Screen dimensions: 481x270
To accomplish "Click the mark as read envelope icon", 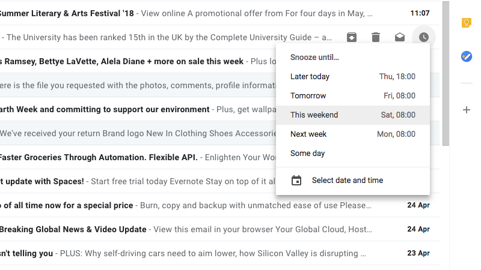I will tap(400, 37).
